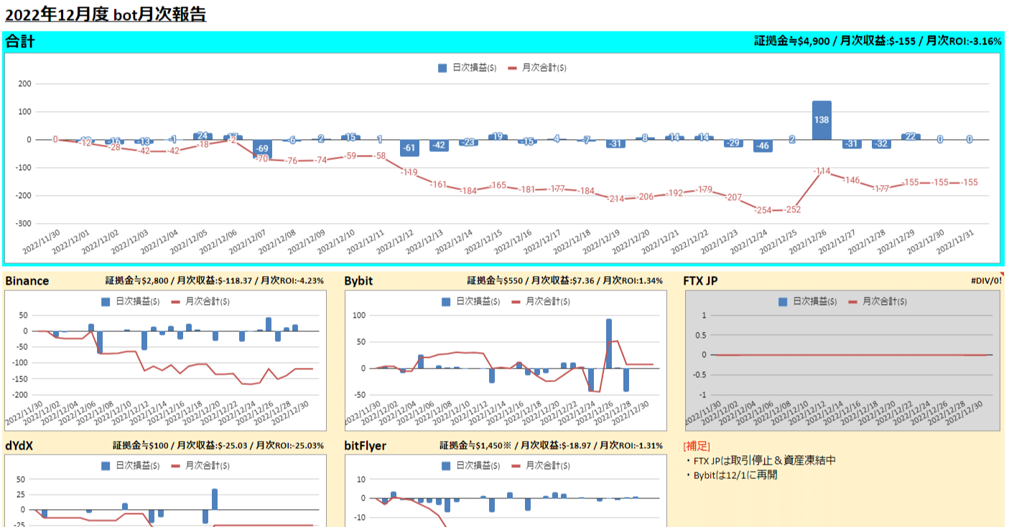1009x527 pixels.
Task: Click the -46 bar in the 合計 chart
Action: click(763, 146)
